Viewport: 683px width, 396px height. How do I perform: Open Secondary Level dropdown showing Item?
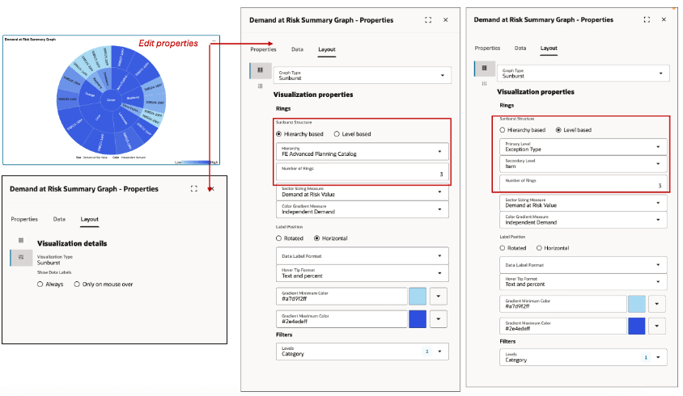[x=583, y=164]
